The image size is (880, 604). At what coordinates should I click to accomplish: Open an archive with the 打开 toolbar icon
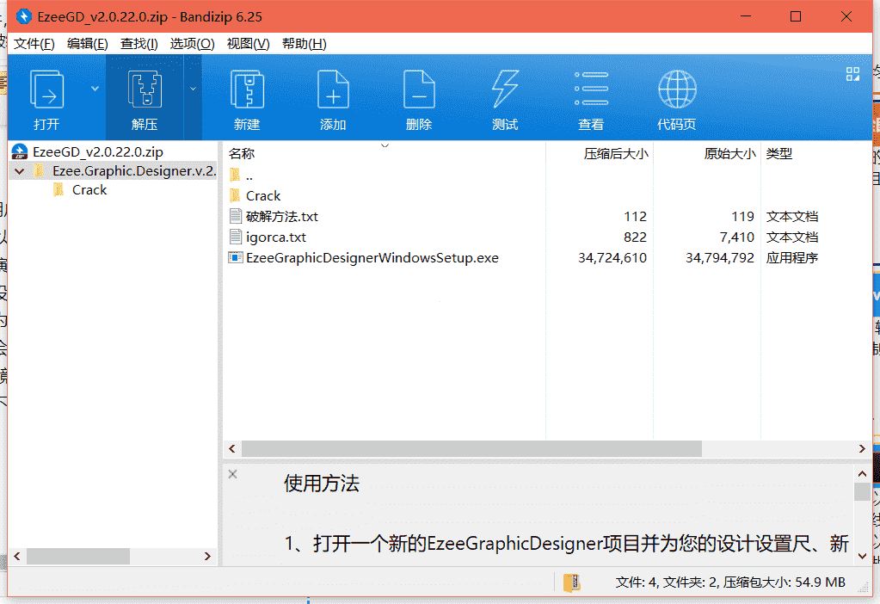(46, 89)
